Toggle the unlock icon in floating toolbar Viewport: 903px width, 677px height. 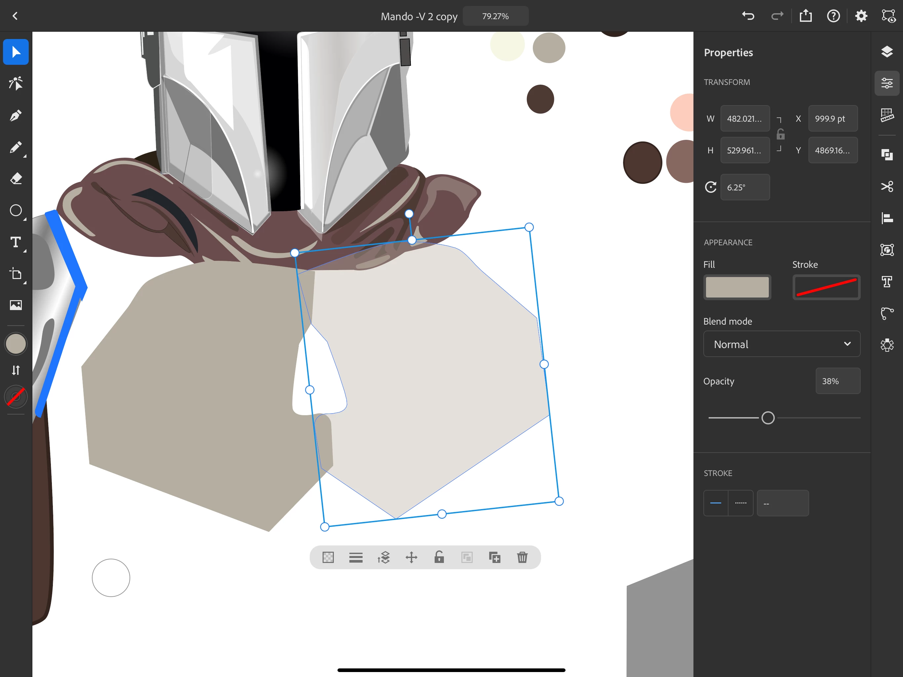point(439,557)
